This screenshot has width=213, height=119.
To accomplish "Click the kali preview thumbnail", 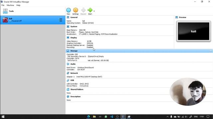I will tap(194, 31).
